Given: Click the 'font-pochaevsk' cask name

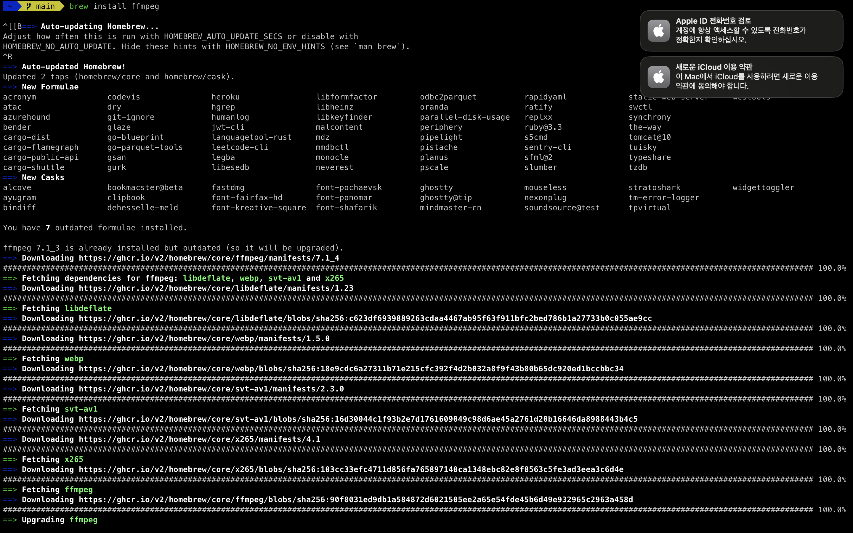Looking at the screenshot, I should [349, 187].
